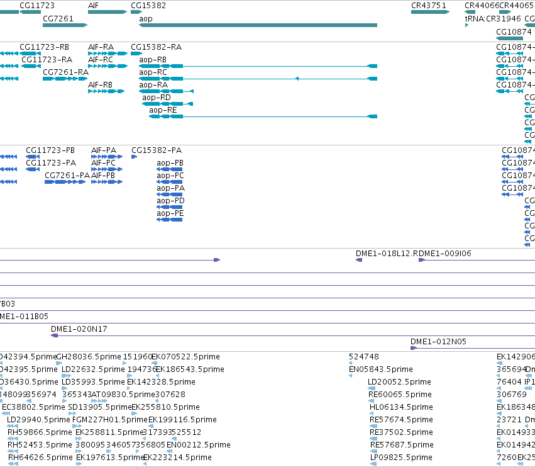
Task: Click the CG11723 gene label
Action: coord(37,6)
